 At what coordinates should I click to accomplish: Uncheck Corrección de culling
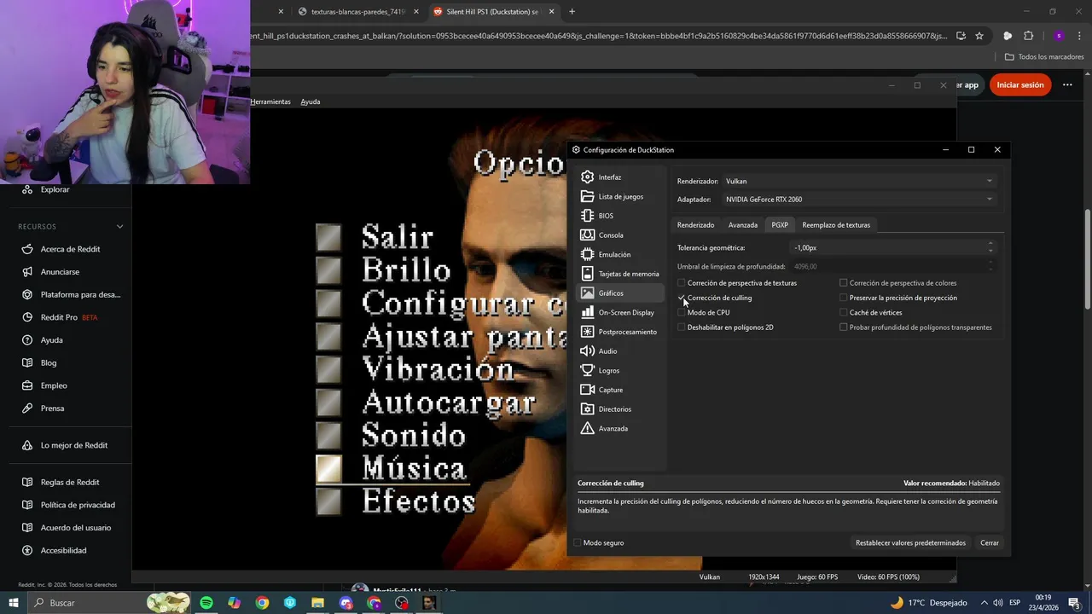(x=715, y=298)
